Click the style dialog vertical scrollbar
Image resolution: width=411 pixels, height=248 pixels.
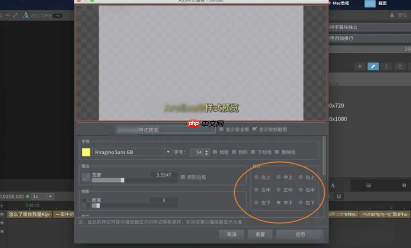click(x=324, y=155)
